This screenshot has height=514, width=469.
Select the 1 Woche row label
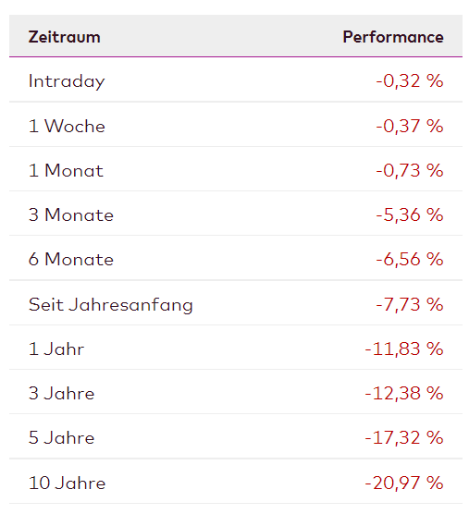pyautogui.click(x=67, y=126)
